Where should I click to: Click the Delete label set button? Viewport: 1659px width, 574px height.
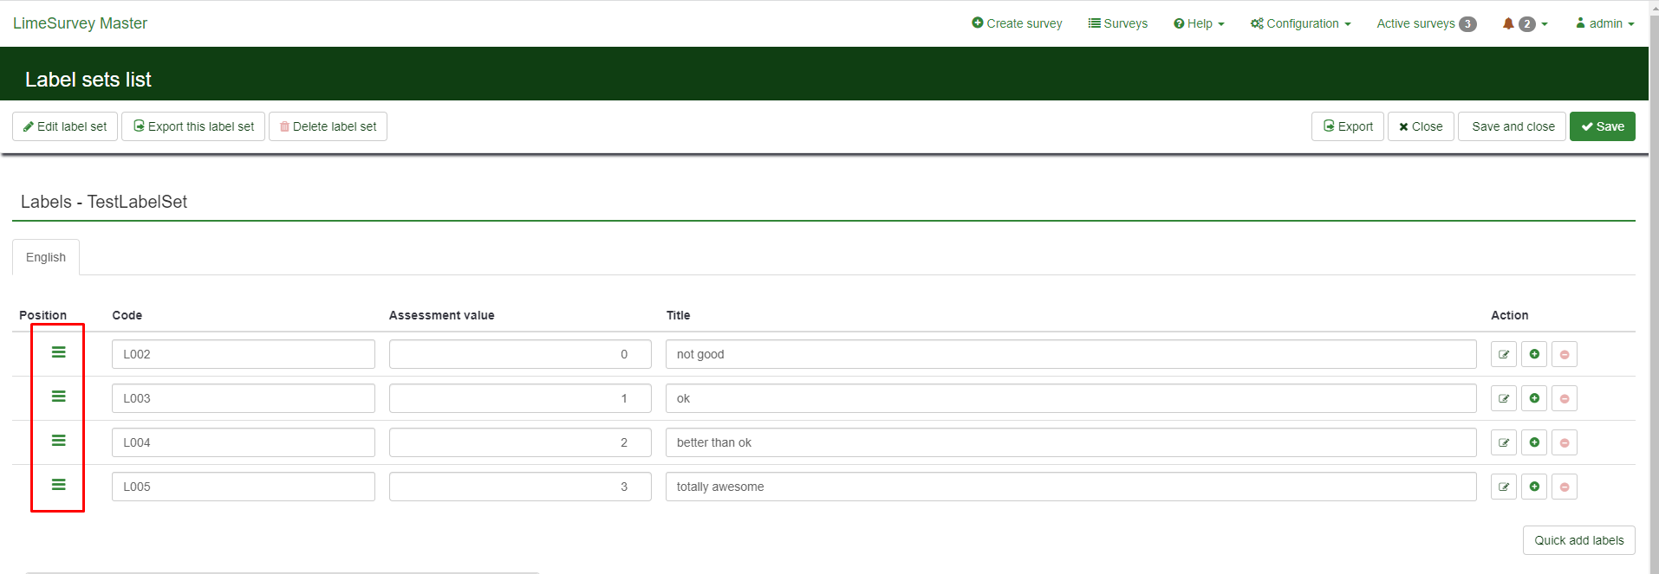pos(328,126)
